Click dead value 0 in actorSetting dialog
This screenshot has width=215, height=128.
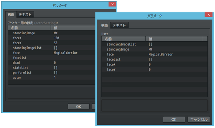pyautogui.click(x=55, y=63)
